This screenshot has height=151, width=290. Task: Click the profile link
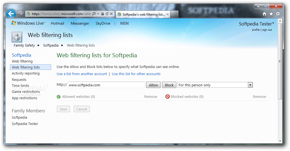coord(256,30)
